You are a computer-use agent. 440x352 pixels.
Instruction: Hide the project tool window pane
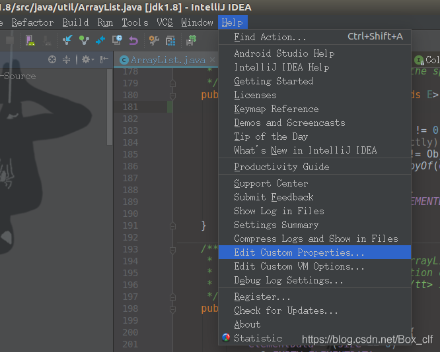pyautogui.click(x=104, y=59)
